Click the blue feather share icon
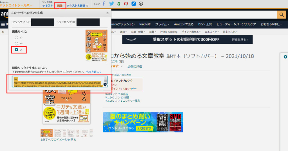Image resolution: width=288 pixels, height=151 pixels. [x=134, y=4]
